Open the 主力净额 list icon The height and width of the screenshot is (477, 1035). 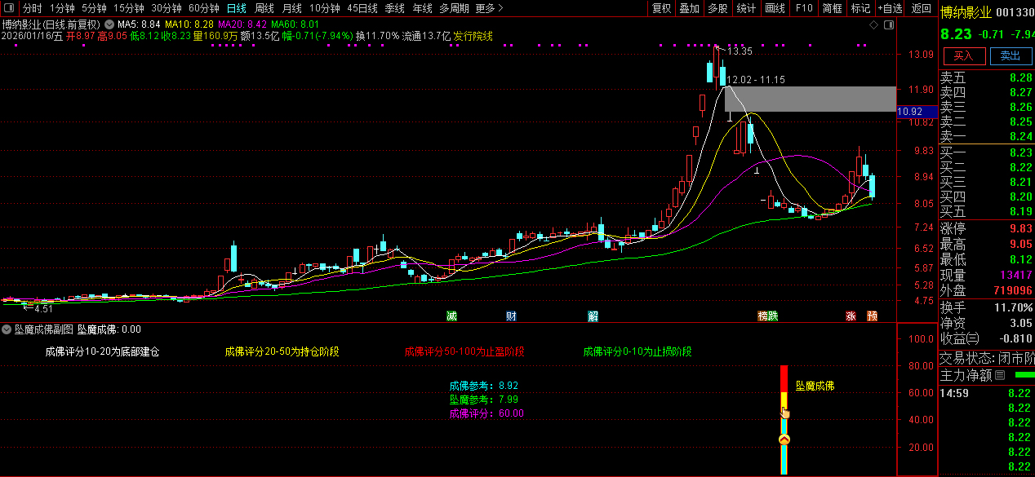(x=998, y=376)
